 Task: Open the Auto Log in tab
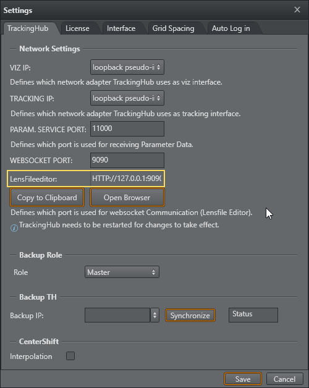tap(231, 28)
